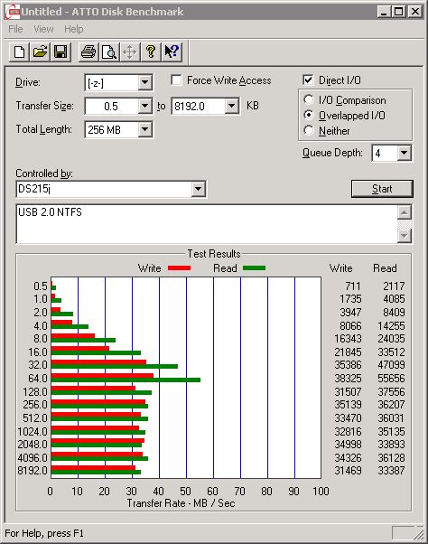Viewport: 428px width, 544px height.
Task: Open the View menu
Action: pos(43,29)
